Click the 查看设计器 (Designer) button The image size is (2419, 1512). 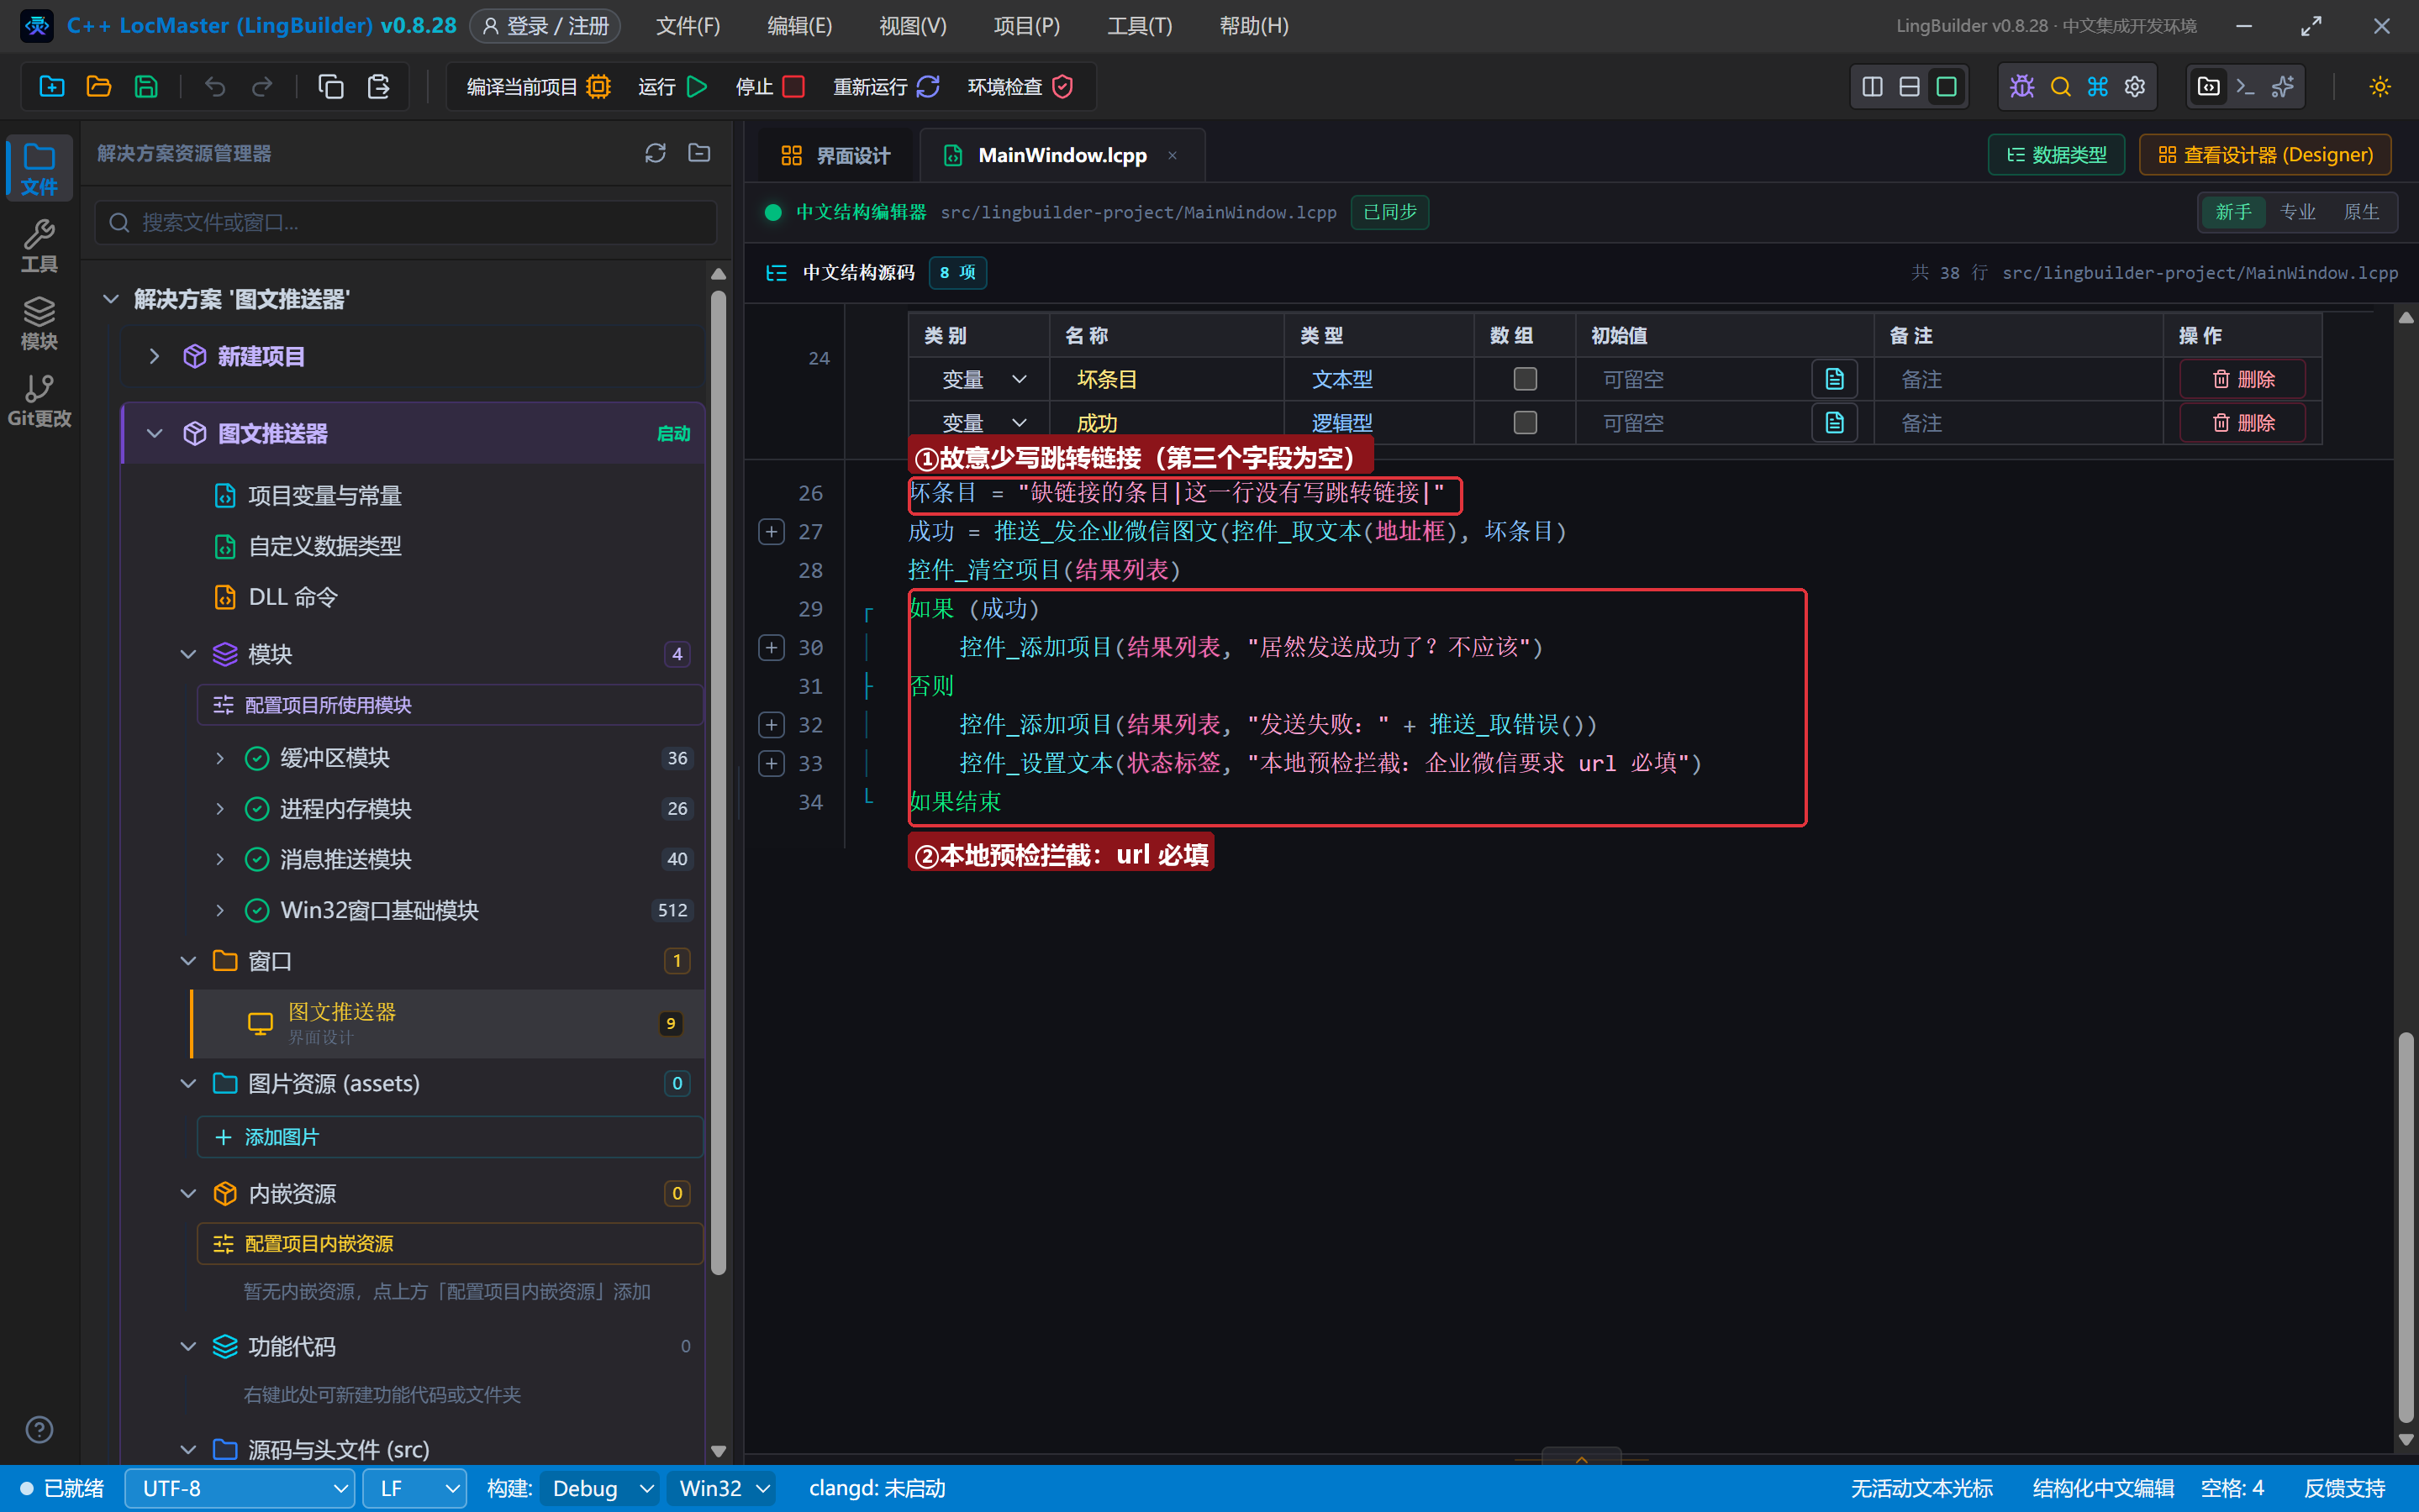(x=2265, y=155)
